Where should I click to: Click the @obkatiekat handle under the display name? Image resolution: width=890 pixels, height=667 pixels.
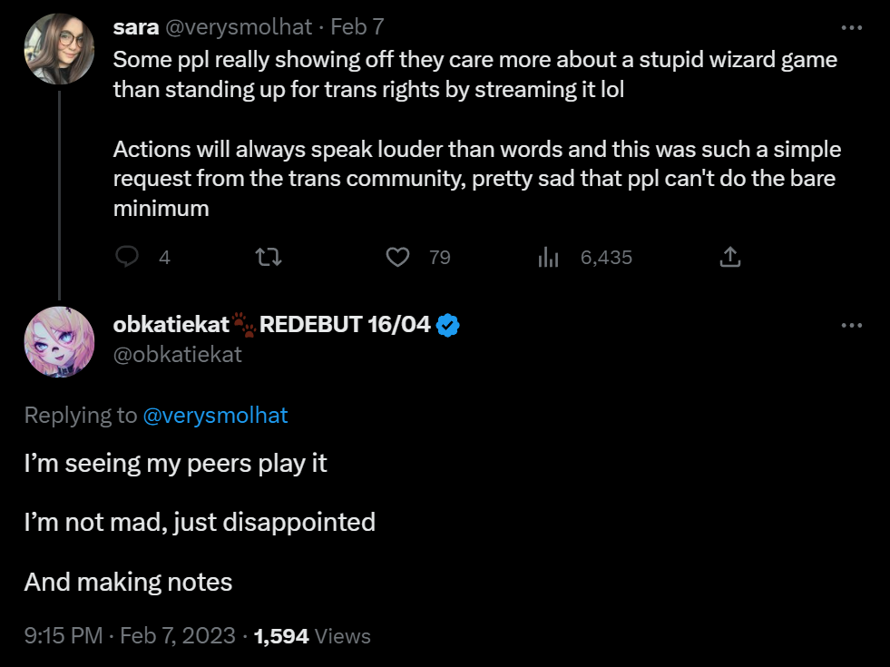(178, 355)
